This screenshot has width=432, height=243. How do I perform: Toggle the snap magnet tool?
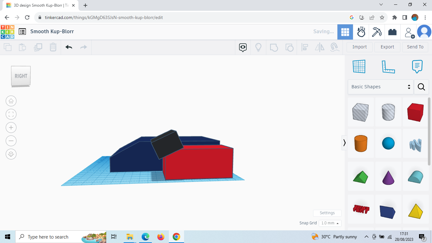coord(335,47)
